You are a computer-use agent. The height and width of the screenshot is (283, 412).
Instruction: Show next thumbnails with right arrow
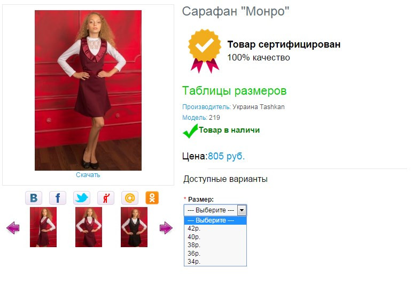(166, 227)
